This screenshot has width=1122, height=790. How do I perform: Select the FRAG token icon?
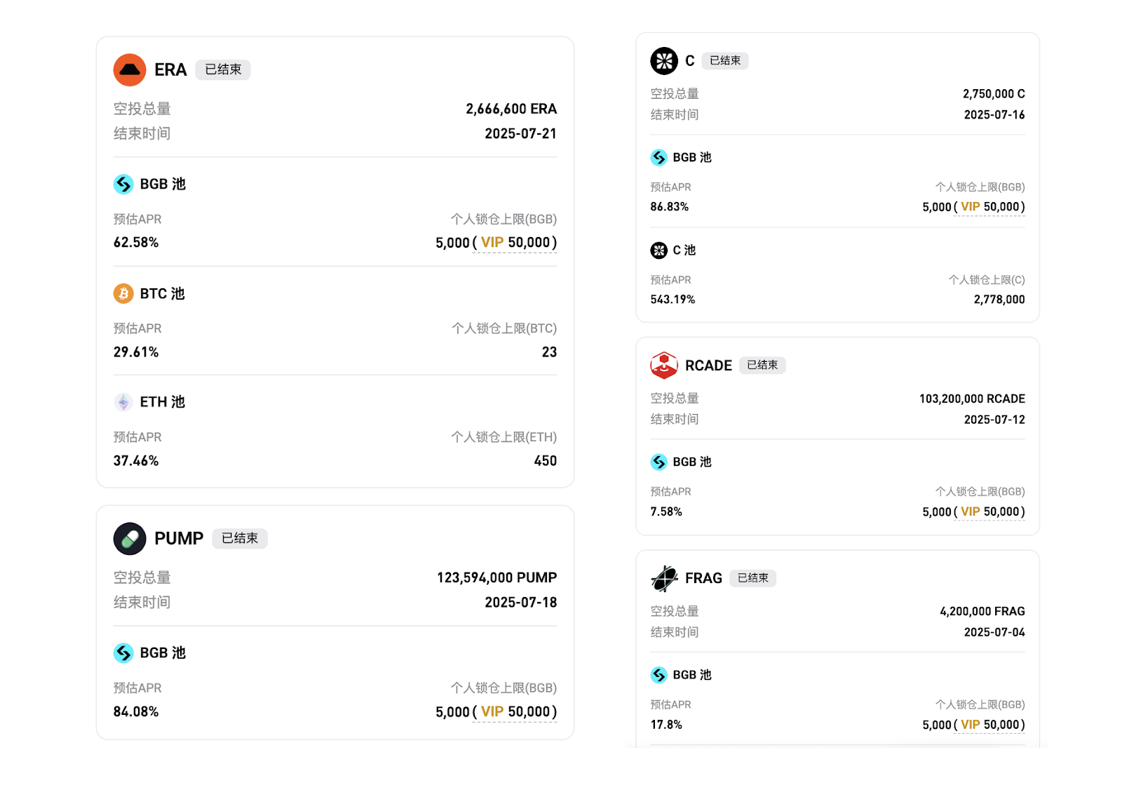coord(663,577)
